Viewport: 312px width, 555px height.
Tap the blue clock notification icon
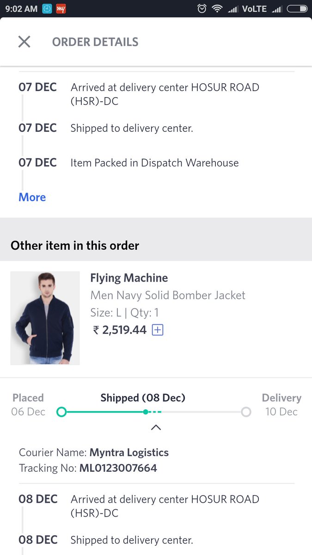click(47, 8)
